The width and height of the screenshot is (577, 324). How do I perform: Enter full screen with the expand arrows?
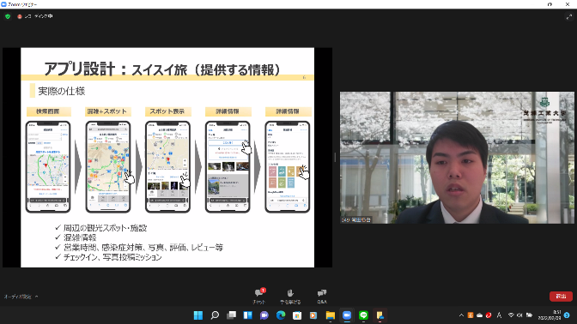[569, 17]
